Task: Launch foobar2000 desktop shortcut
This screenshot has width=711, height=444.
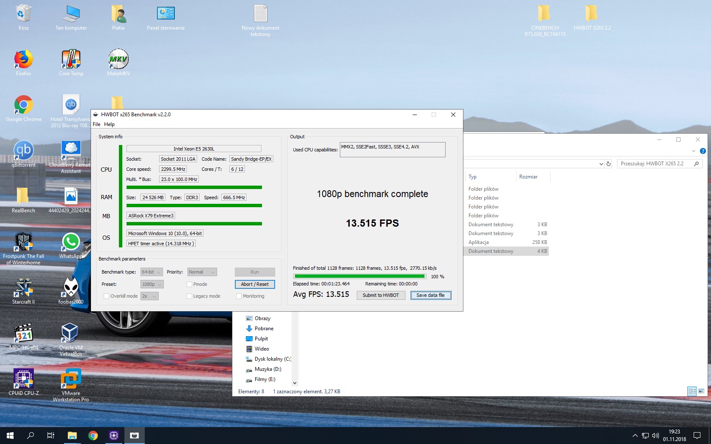Action: [71, 288]
